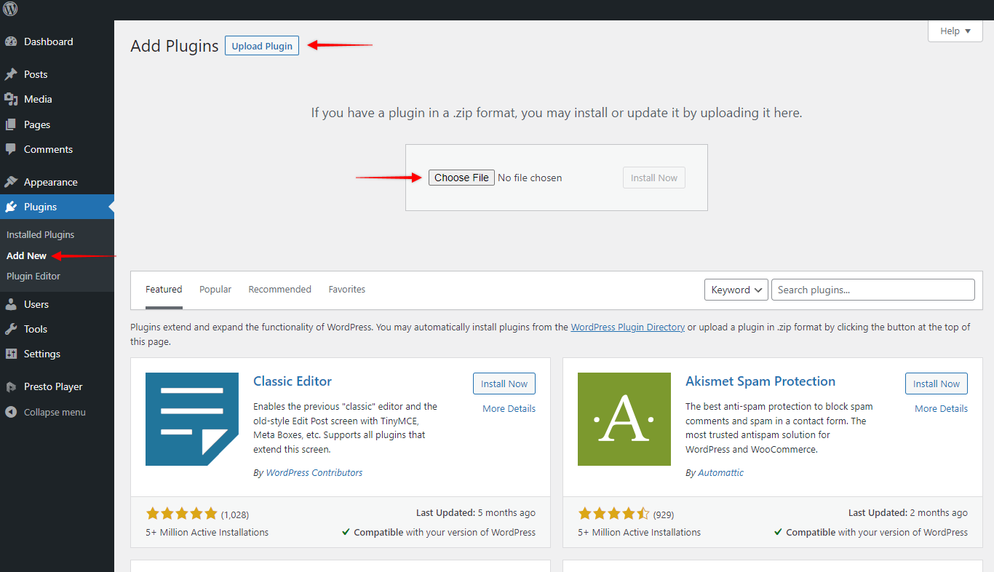The image size is (994, 572).
Task: Follow the WordPress Plugin Directory link
Action: [x=628, y=327]
